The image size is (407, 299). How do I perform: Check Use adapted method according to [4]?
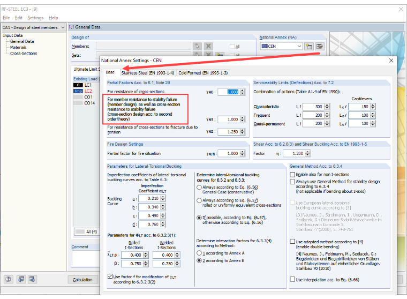tap(292, 242)
